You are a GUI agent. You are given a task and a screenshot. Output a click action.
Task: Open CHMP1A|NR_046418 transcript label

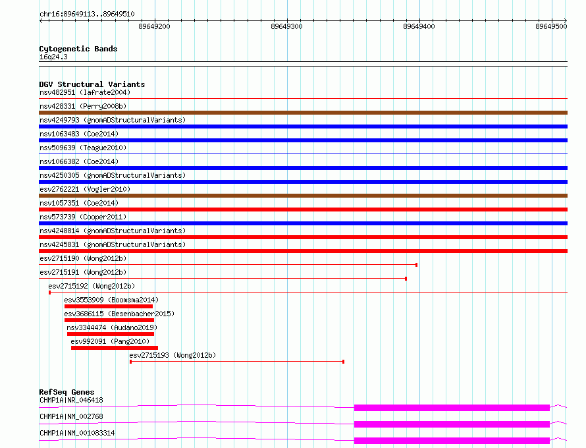point(71,400)
